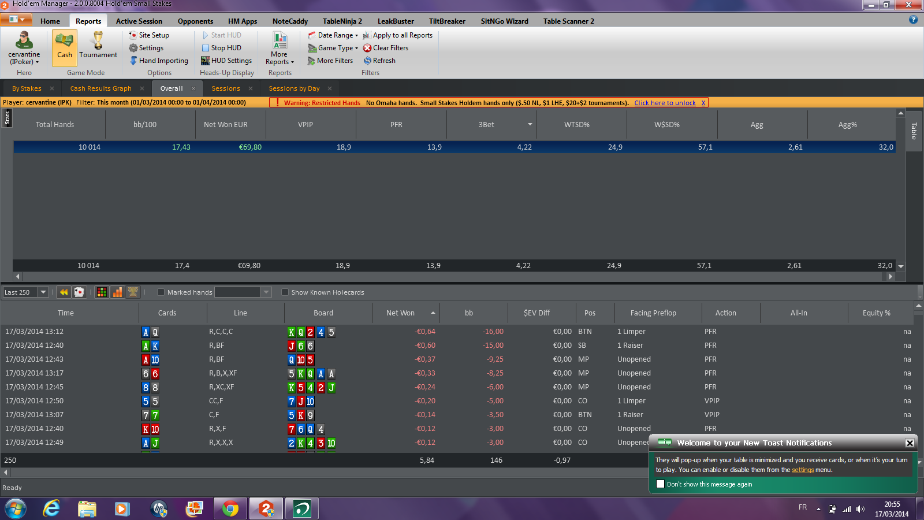Open the settings link in toast

coord(803,470)
